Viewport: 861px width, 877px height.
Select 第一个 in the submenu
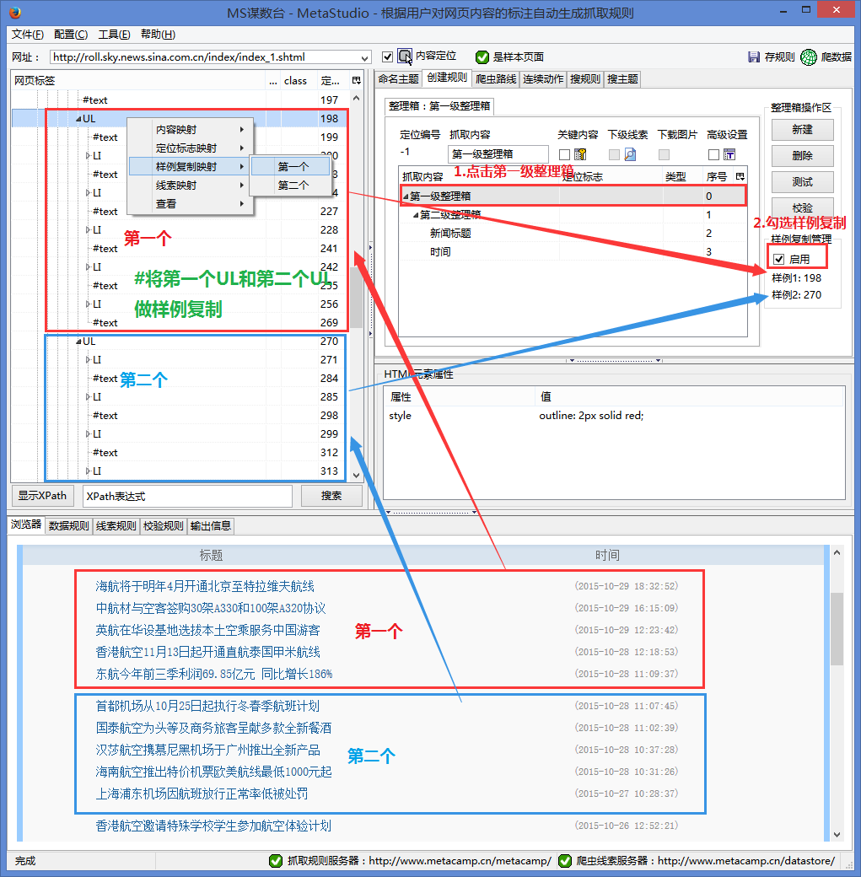291,167
